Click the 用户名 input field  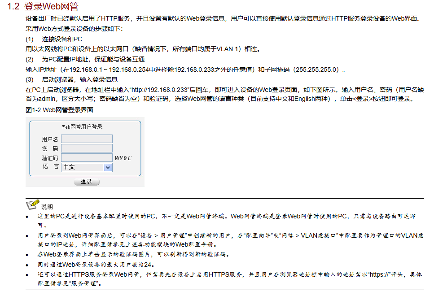click(87, 139)
